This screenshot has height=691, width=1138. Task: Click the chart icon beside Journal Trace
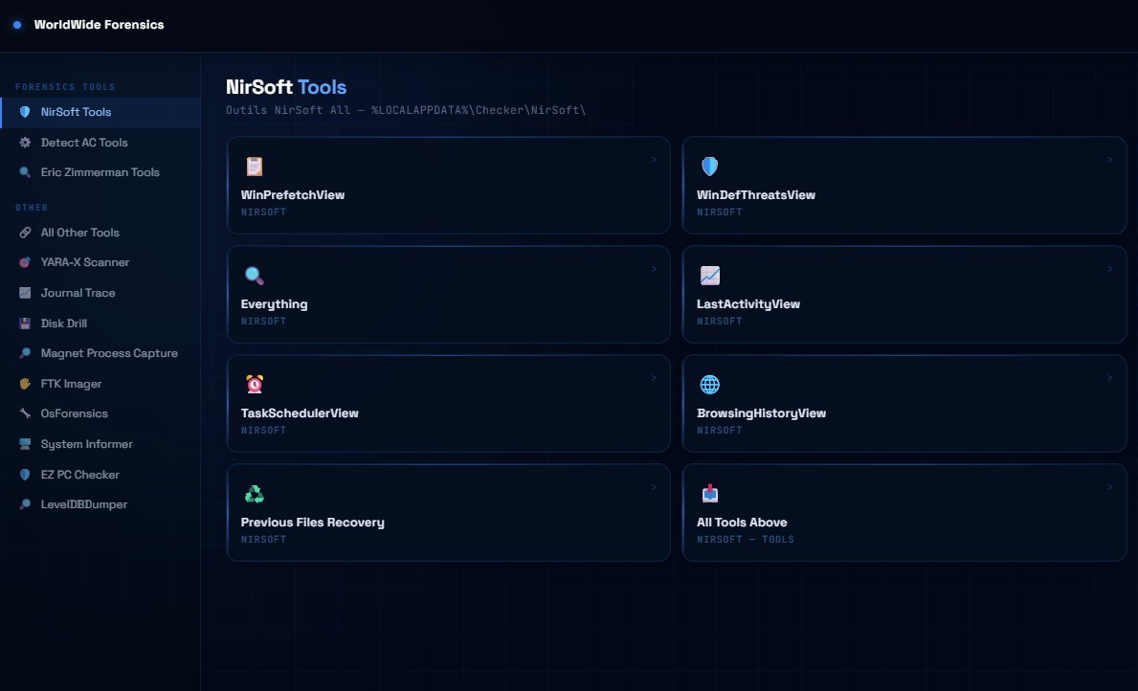25,293
